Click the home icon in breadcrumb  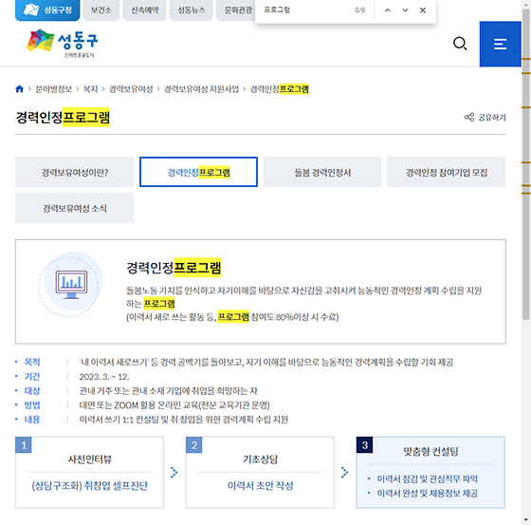point(20,89)
